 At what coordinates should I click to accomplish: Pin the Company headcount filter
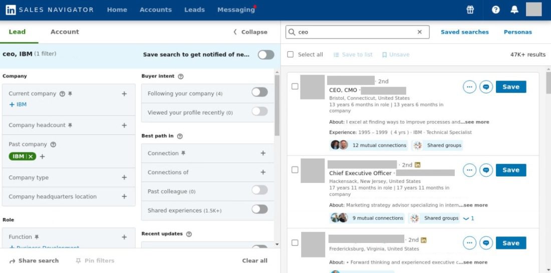[70, 125]
